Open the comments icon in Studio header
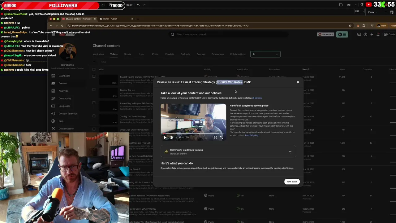The width and height of the screenshot is (396, 223). point(359,34)
